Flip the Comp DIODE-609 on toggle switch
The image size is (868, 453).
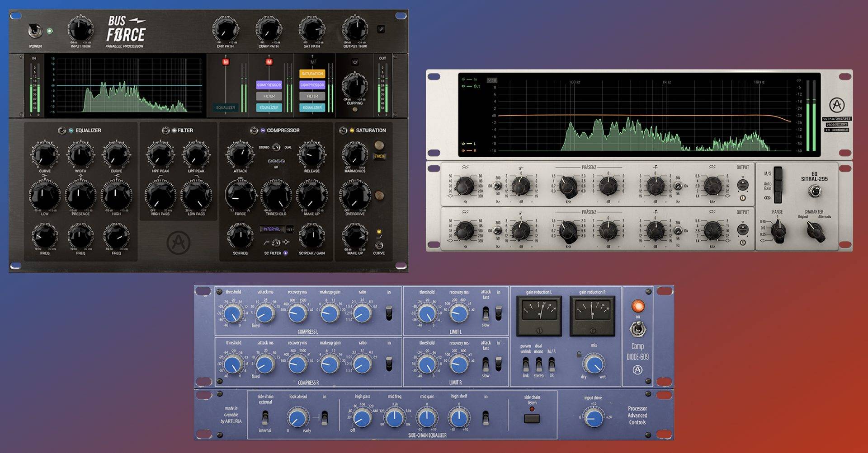click(x=638, y=330)
